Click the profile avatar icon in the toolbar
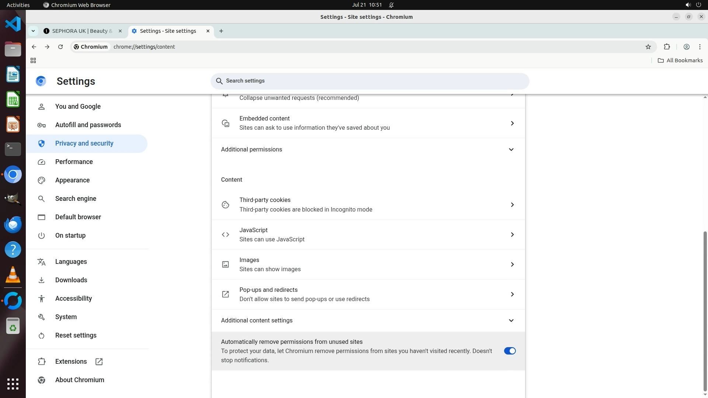Viewport: 708px width, 398px height. click(686, 47)
